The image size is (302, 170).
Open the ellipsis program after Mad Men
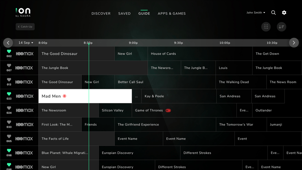tap(136, 96)
